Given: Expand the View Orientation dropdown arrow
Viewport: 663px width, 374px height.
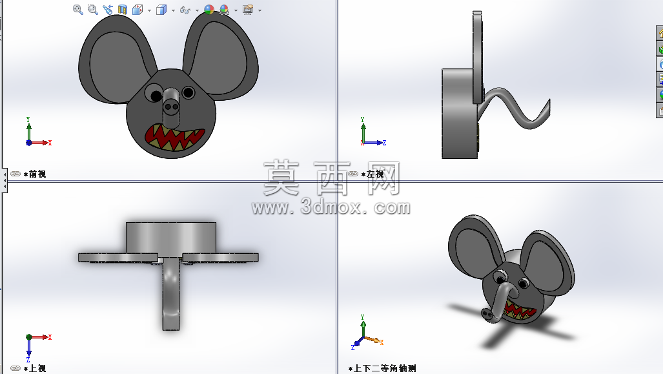Looking at the screenshot, I should click(x=149, y=10).
